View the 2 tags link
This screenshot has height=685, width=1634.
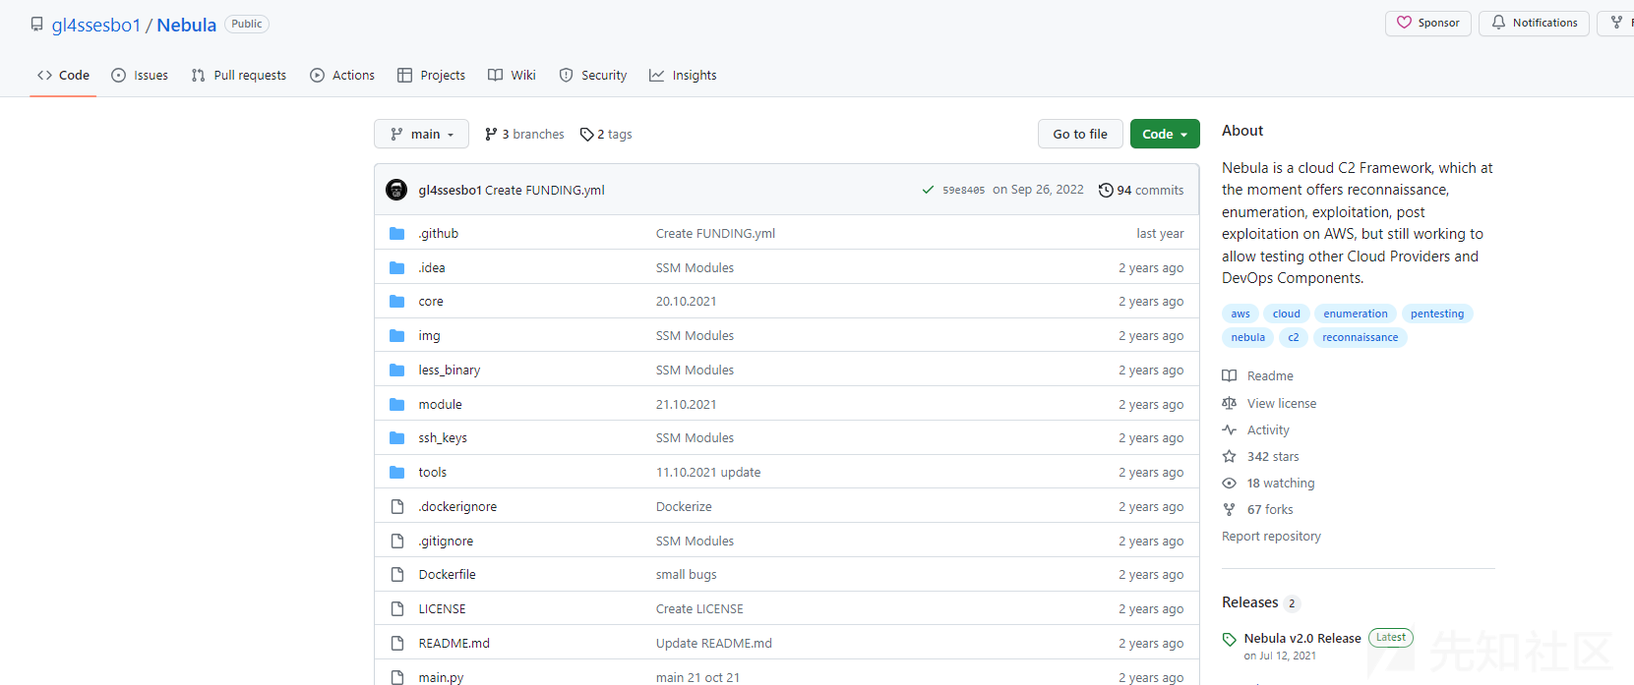click(606, 134)
